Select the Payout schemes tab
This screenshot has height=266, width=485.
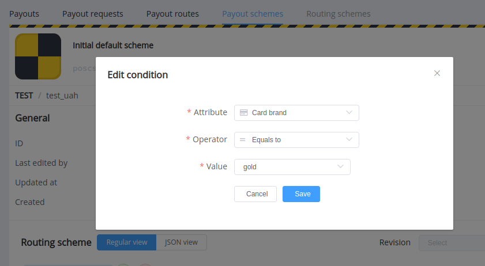(x=253, y=14)
